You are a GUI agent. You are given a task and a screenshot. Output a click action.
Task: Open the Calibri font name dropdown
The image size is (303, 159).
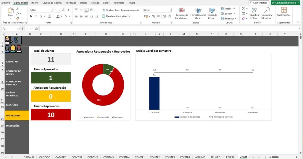(x=51, y=10)
